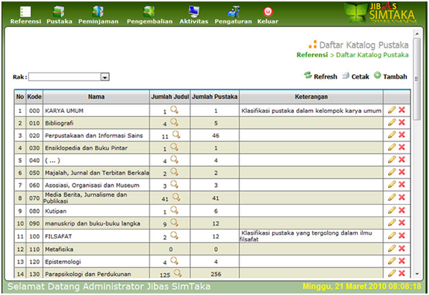429x295 pixels.
Task: Click the Refresh button
Action: [320, 76]
